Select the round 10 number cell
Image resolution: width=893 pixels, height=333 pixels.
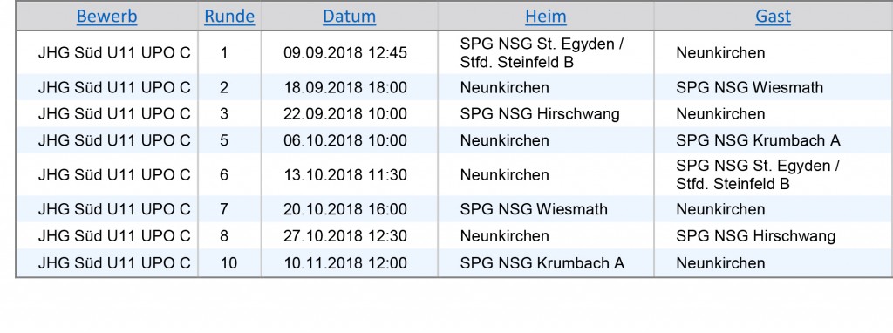click(x=229, y=263)
